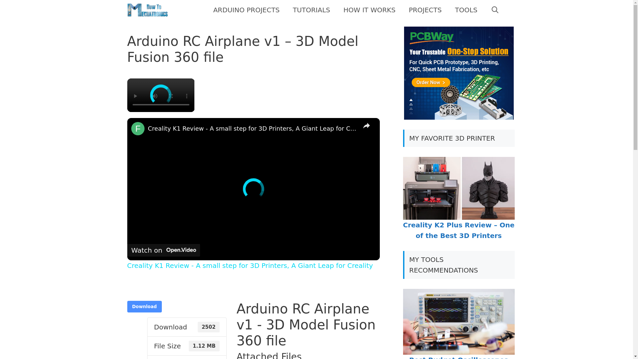This screenshot has width=638, height=359.
Task: Open Watch on Open.Video link
Action: click(x=163, y=250)
